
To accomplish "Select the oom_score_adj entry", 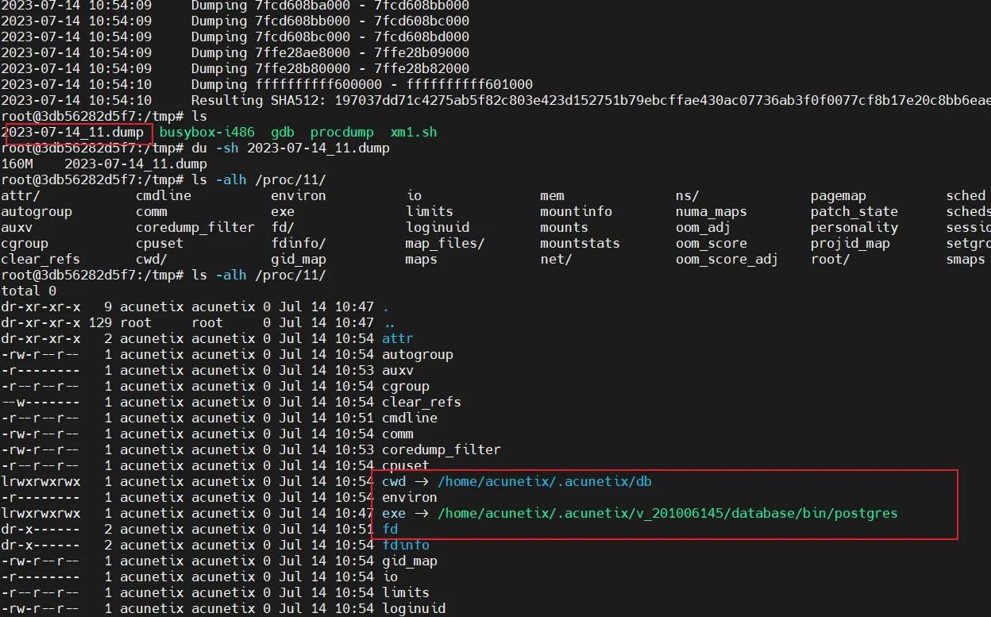I will click(727, 260).
